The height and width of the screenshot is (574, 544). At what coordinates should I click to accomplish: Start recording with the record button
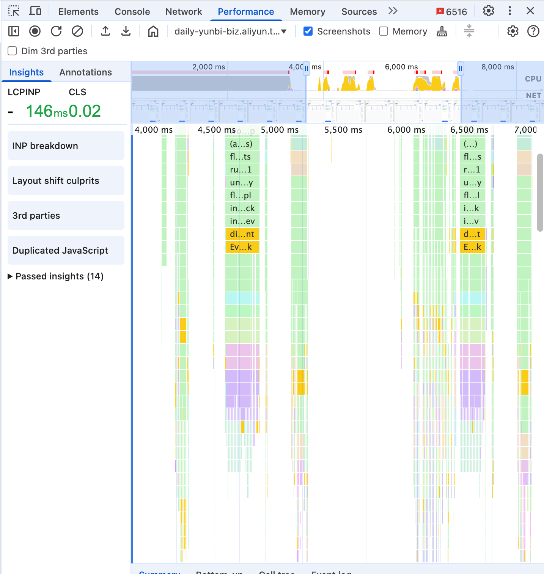pyautogui.click(x=35, y=31)
